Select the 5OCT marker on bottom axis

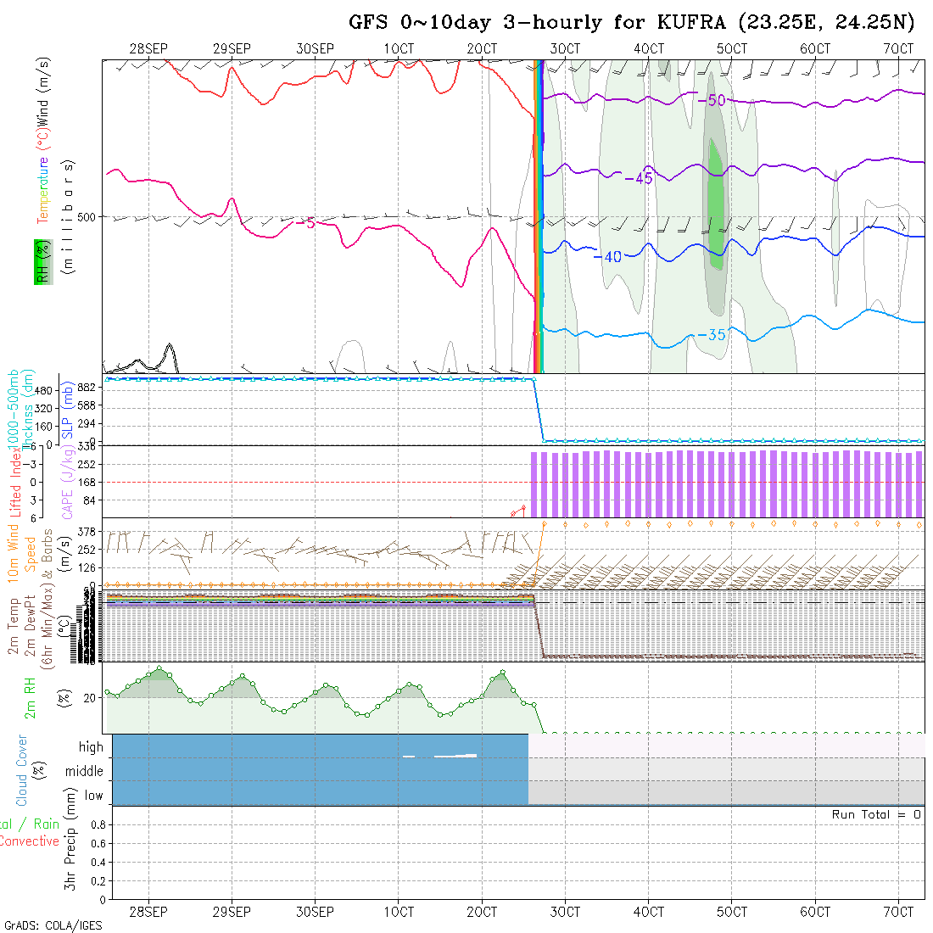731,912
